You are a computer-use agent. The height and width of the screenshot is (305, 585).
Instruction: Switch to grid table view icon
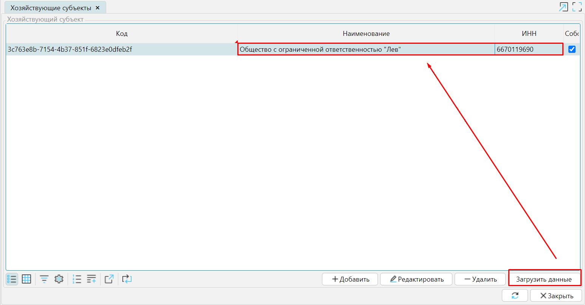26,279
